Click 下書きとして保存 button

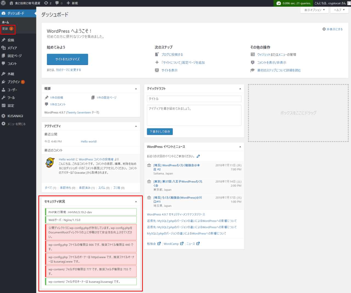click(x=160, y=132)
